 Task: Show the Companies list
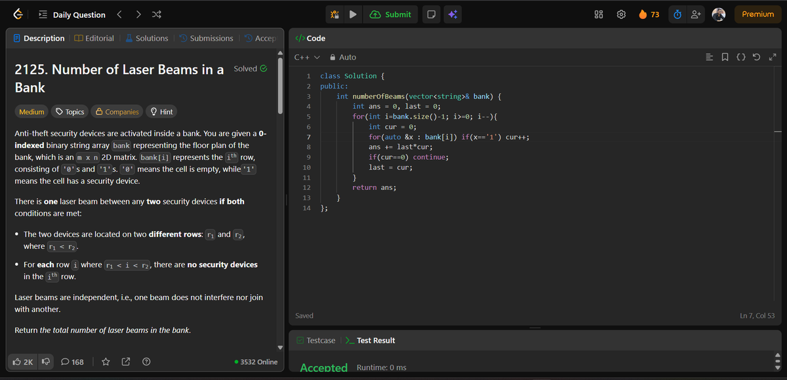pos(116,112)
